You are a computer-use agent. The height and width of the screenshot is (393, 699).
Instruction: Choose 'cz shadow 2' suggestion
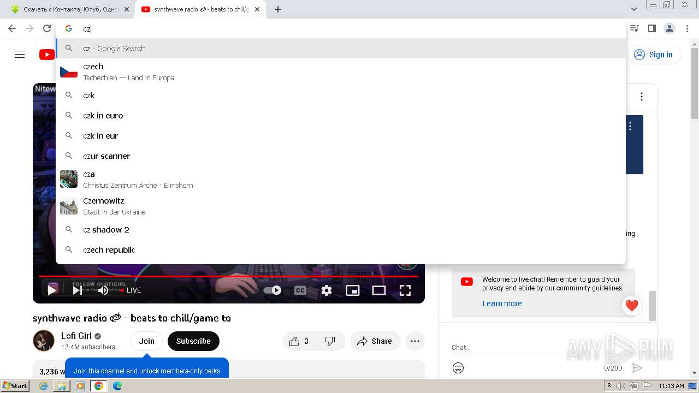(341, 230)
